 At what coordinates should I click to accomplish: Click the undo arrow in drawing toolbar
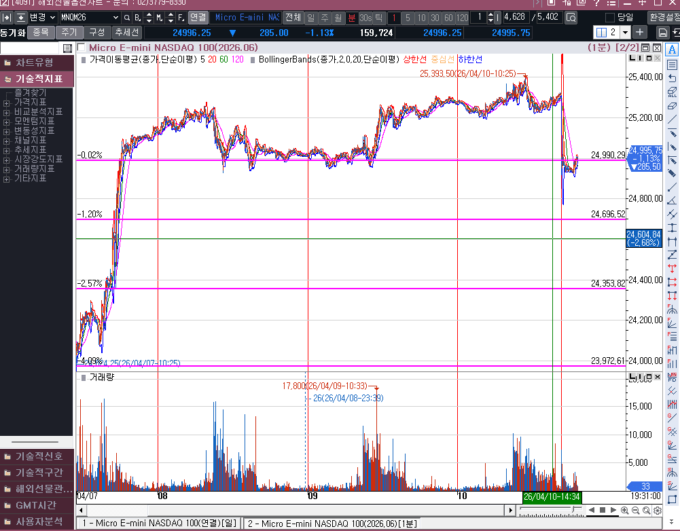tap(672, 78)
